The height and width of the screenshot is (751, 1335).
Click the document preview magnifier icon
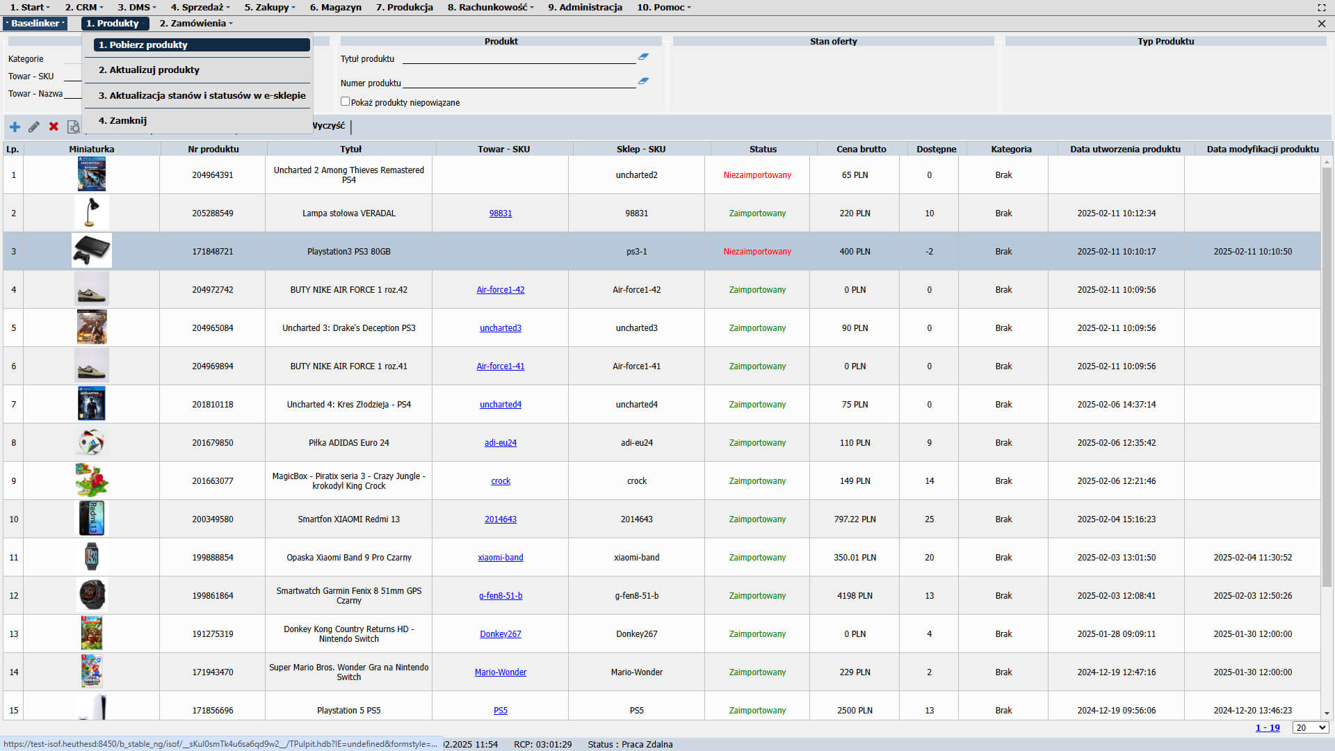[x=73, y=127]
